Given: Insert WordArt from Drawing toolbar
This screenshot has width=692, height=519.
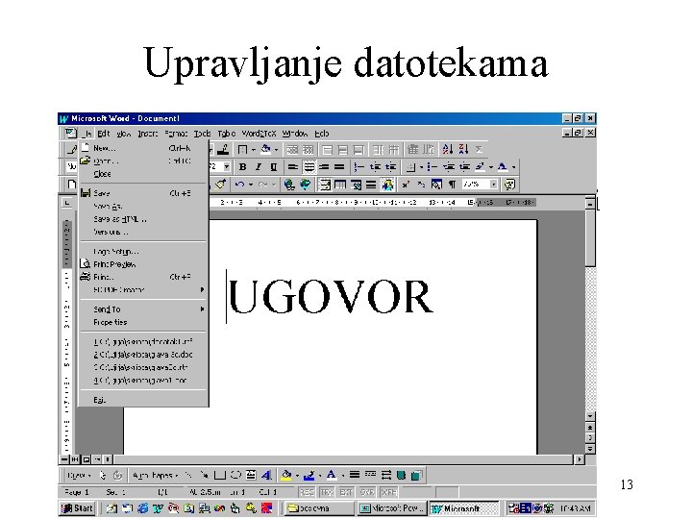Looking at the screenshot, I should [266, 475].
